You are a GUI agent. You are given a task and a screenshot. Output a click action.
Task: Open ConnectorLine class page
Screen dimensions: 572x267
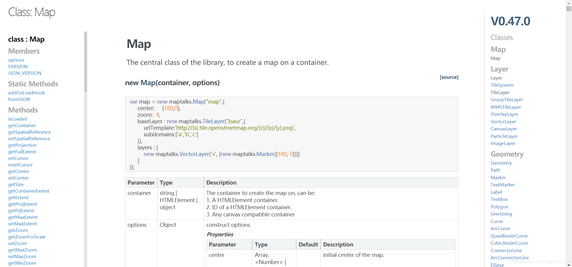[506, 251]
